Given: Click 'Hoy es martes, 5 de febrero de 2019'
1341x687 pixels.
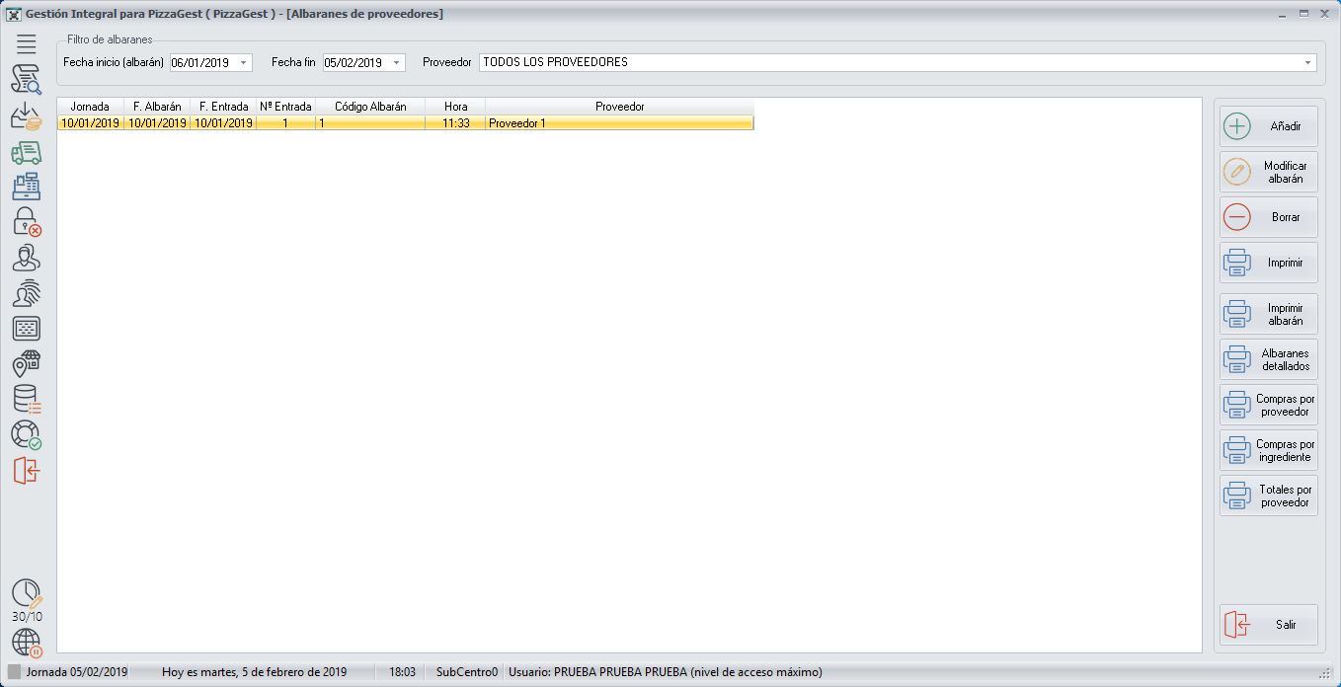Looking at the screenshot, I should 255,672.
